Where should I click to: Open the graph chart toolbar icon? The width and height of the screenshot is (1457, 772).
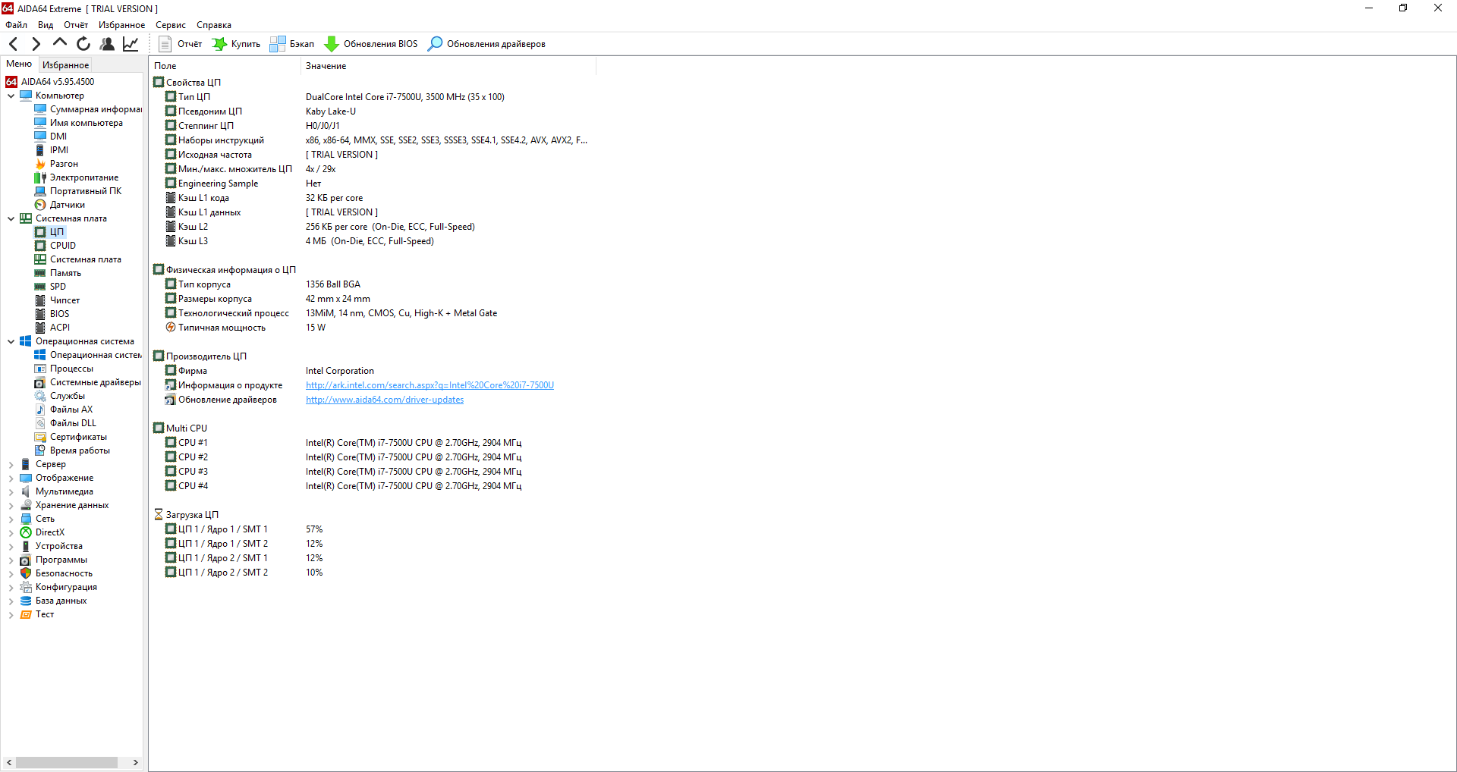(131, 44)
